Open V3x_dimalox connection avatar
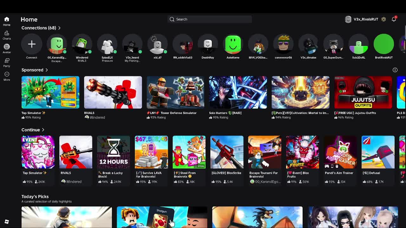Viewport: 406px width, 228px height. pos(308,44)
